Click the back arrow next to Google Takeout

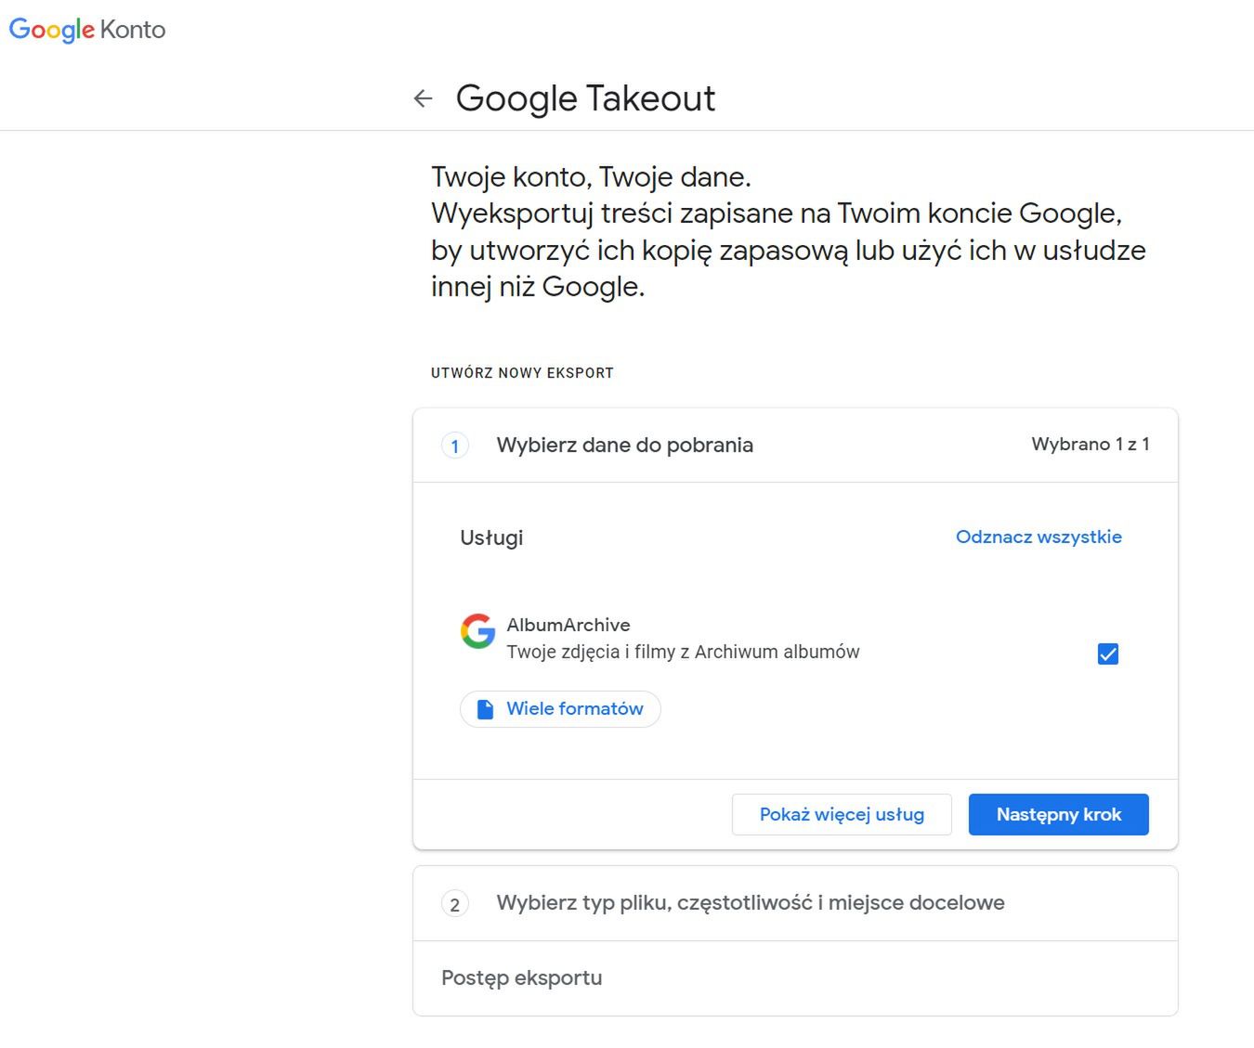pyautogui.click(x=423, y=97)
